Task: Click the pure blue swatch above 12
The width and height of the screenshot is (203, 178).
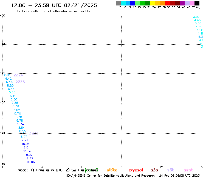Action: click(133, 3)
